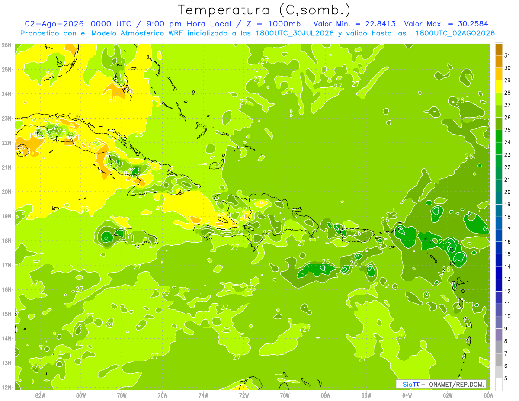This screenshot has width=519, height=401.
Task: Click the "66W" longitude axis label
Action: coord(366,395)
